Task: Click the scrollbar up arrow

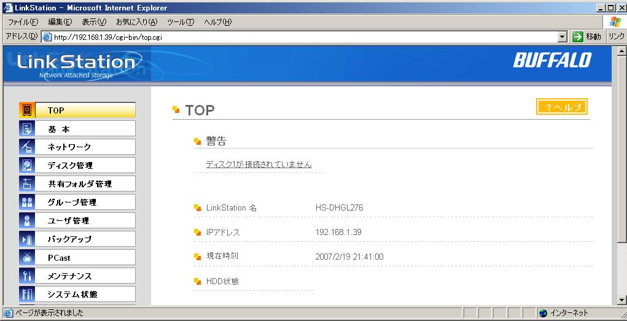Action: point(622,51)
